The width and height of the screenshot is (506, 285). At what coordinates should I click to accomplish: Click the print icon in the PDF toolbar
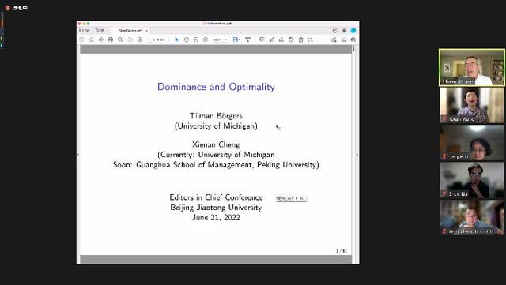pos(111,39)
